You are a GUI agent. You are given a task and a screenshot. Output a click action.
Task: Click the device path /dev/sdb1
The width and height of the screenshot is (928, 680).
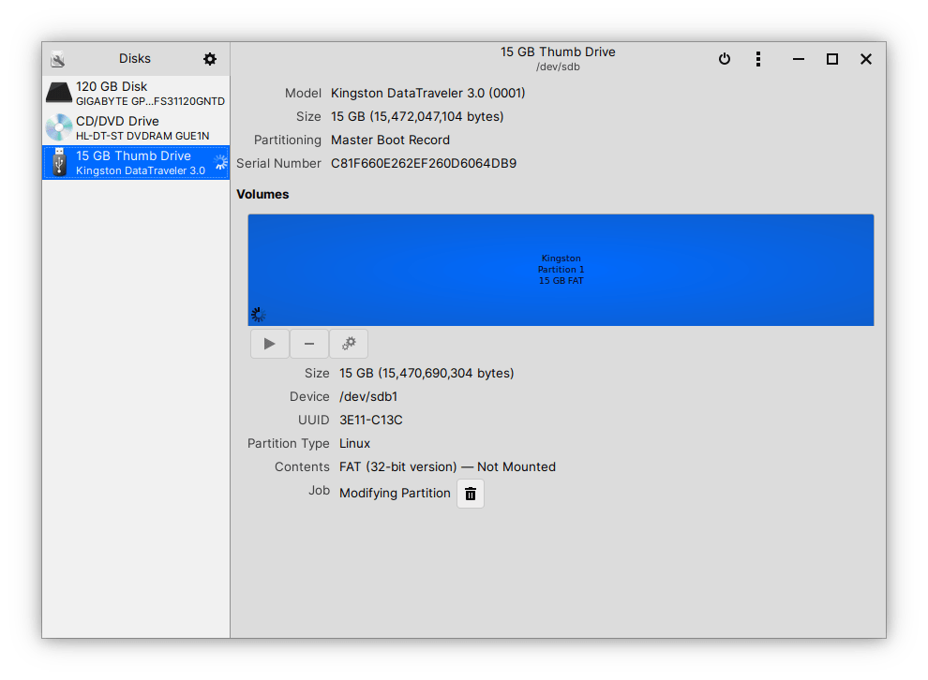368,397
